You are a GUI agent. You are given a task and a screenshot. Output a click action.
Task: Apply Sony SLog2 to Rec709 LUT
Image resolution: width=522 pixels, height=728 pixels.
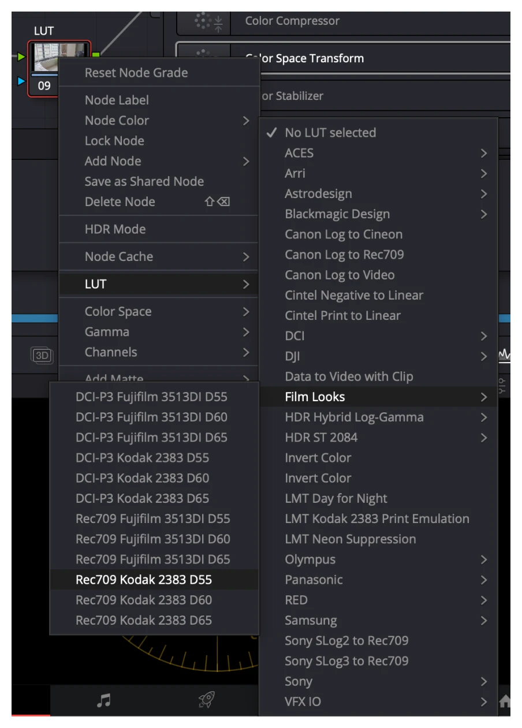(x=378, y=641)
